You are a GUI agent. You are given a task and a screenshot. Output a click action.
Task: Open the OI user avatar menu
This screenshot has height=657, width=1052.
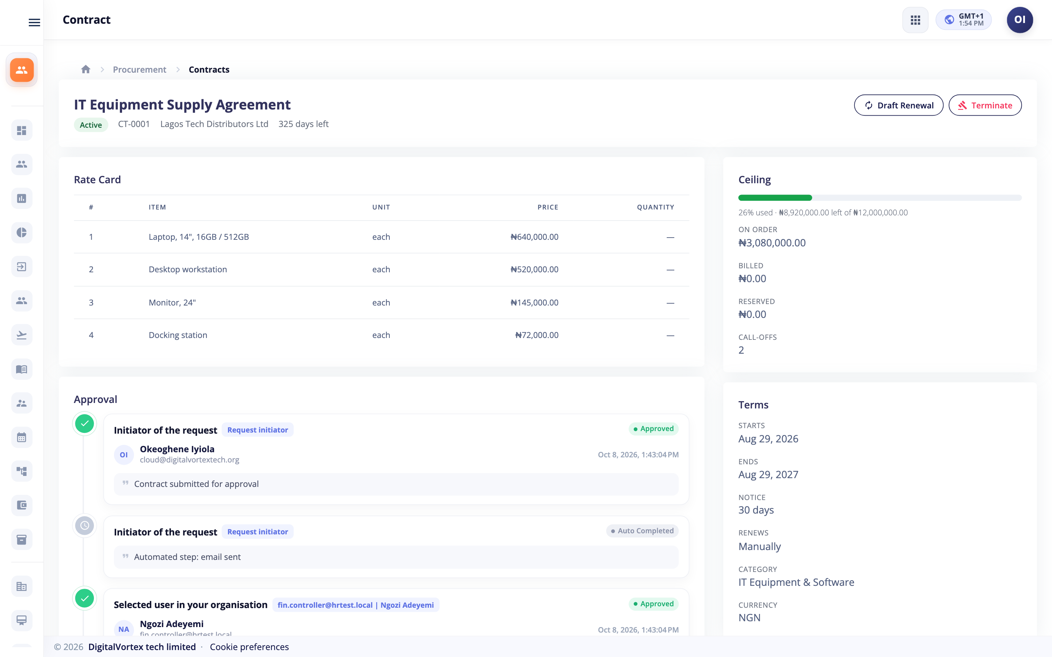[1019, 20]
